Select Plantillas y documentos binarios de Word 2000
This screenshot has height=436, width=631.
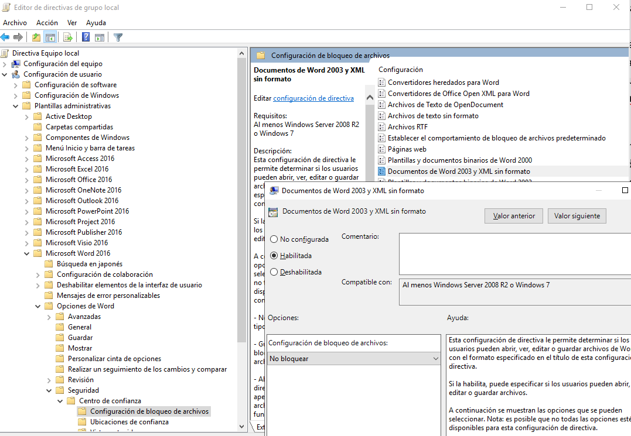tap(459, 160)
